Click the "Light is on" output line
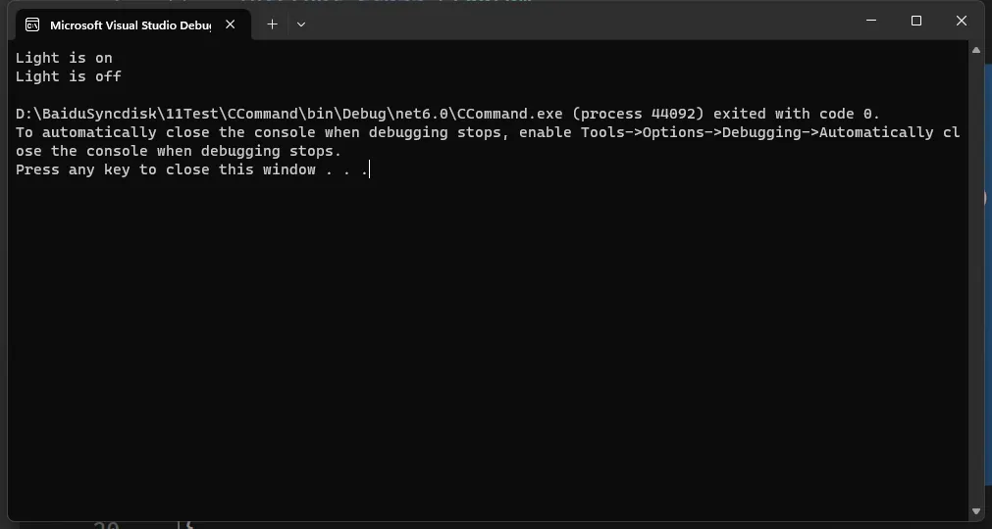This screenshot has width=992, height=529. click(64, 58)
